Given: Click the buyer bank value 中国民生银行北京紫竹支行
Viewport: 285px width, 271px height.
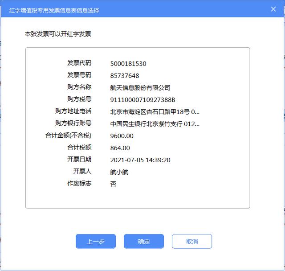Looking at the screenshot, I should (x=155, y=124).
